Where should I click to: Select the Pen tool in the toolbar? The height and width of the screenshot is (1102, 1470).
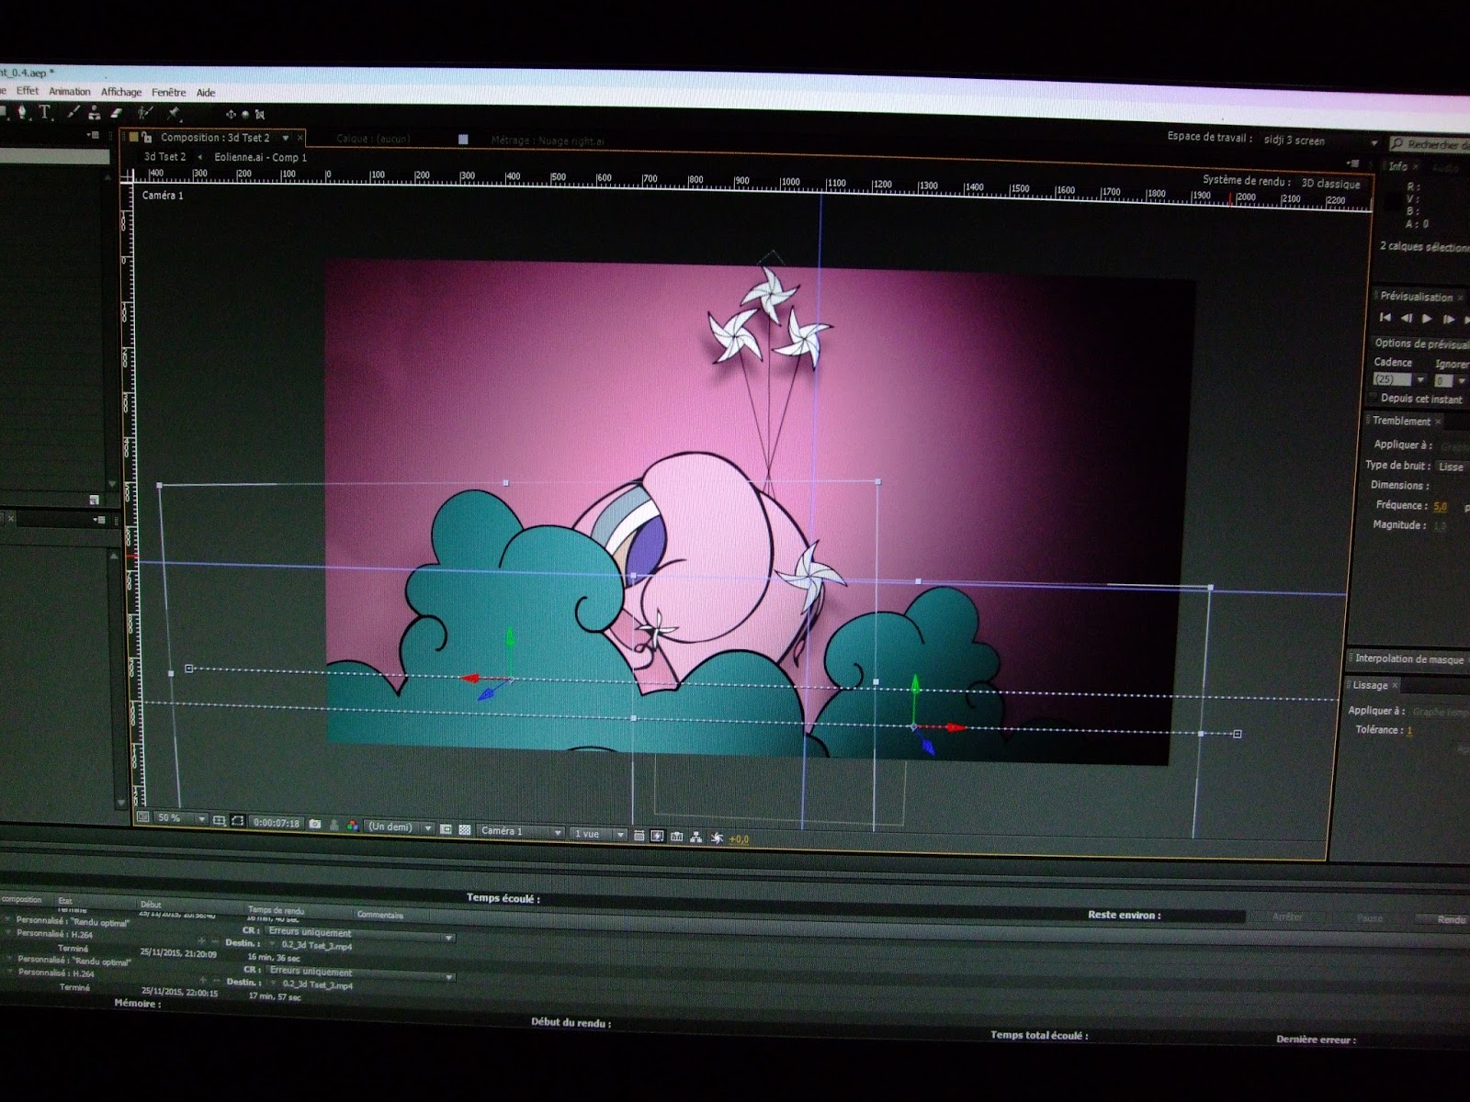pos(22,112)
